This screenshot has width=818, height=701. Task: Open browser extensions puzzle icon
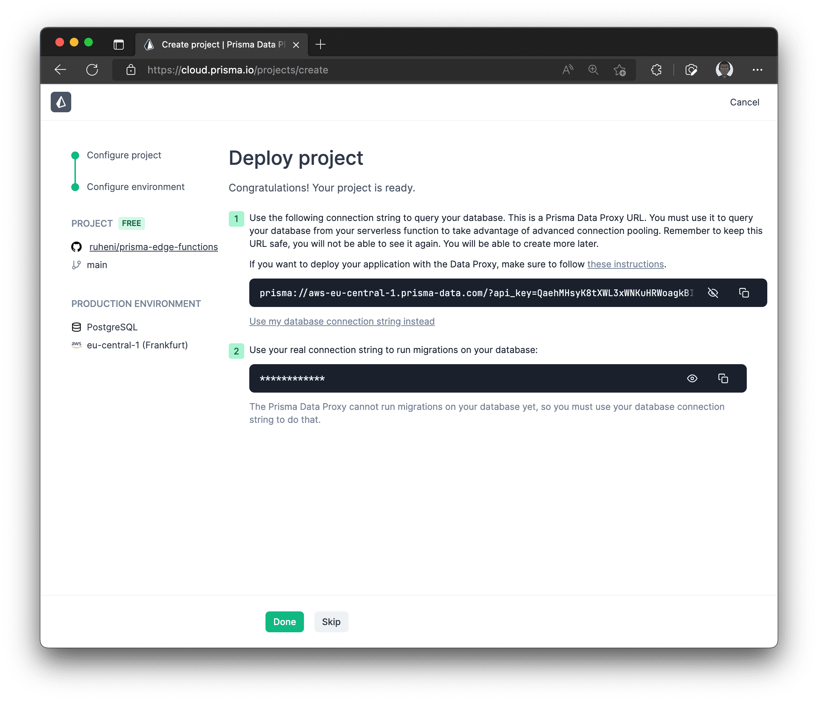656,70
